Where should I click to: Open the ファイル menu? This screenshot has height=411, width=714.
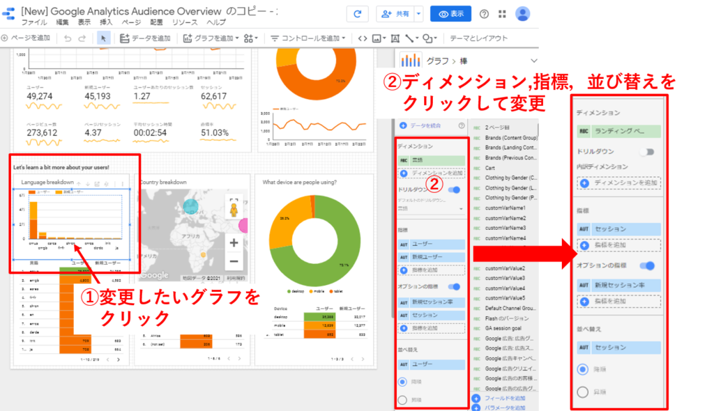[x=34, y=22]
